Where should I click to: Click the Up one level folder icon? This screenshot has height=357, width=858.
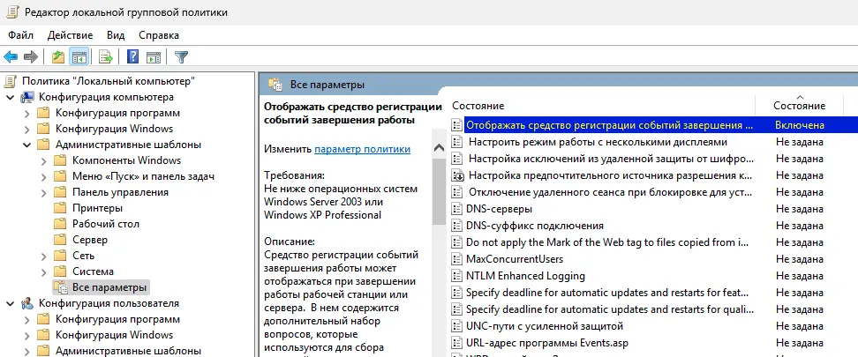pos(58,57)
